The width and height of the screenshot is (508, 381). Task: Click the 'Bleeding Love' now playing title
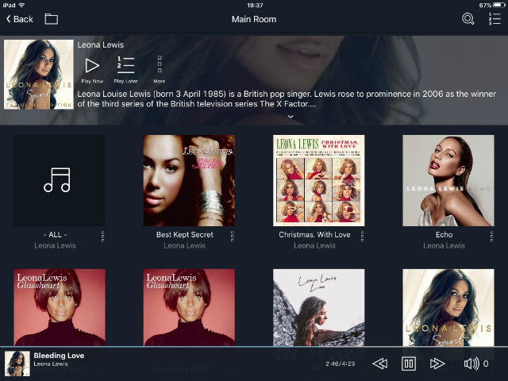(59, 356)
